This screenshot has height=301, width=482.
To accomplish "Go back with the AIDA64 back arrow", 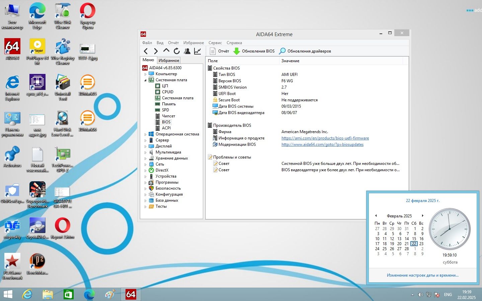I will pyautogui.click(x=146, y=51).
